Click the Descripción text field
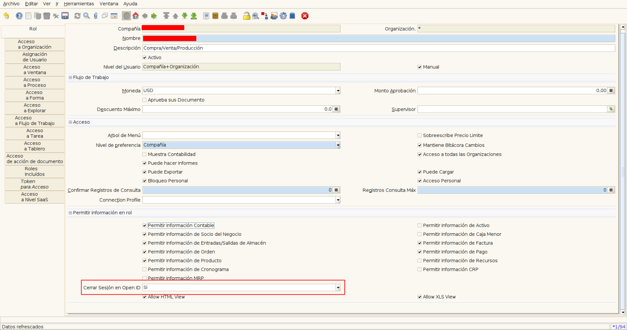Image resolution: width=627 pixels, height=330 pixels. (x=379, y=48)
